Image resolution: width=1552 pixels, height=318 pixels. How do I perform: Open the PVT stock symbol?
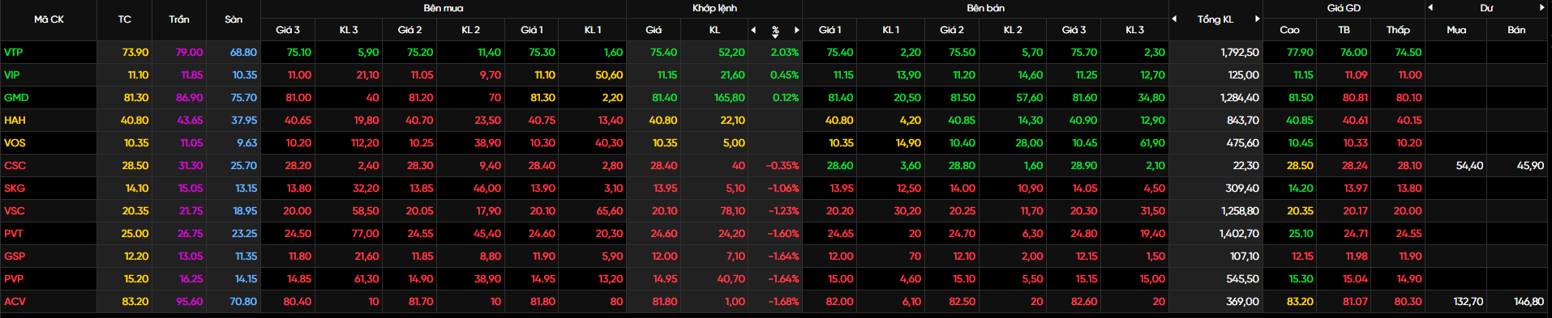tap(14, 234)
